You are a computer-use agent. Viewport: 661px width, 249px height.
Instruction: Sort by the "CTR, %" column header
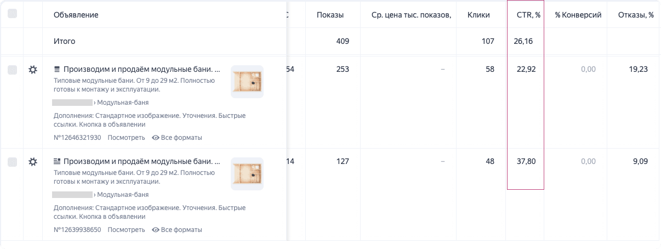[x=528, y=15]
